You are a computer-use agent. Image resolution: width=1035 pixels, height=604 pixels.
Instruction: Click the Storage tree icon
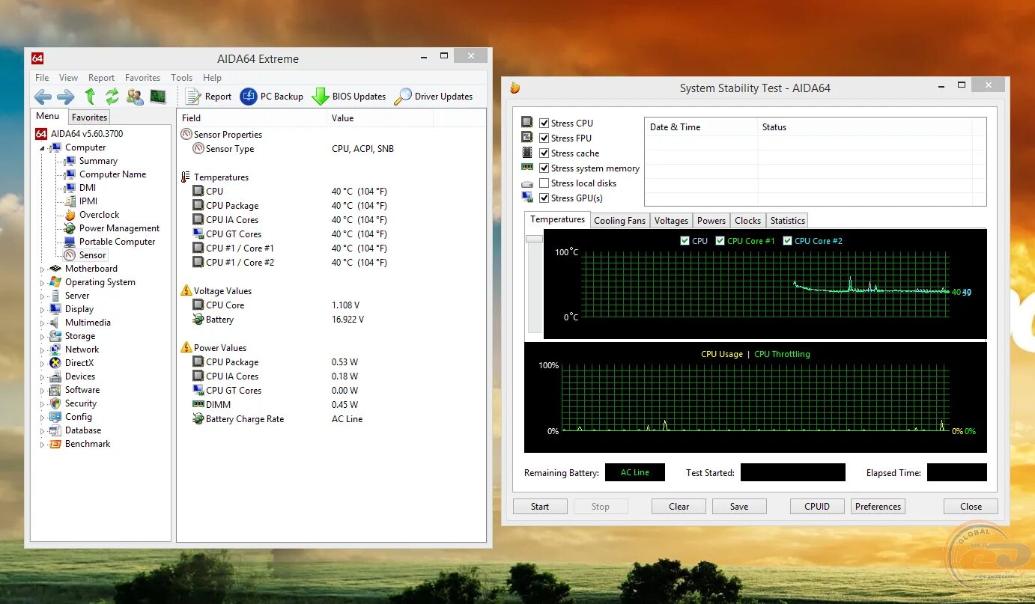[x=55, y=336]
